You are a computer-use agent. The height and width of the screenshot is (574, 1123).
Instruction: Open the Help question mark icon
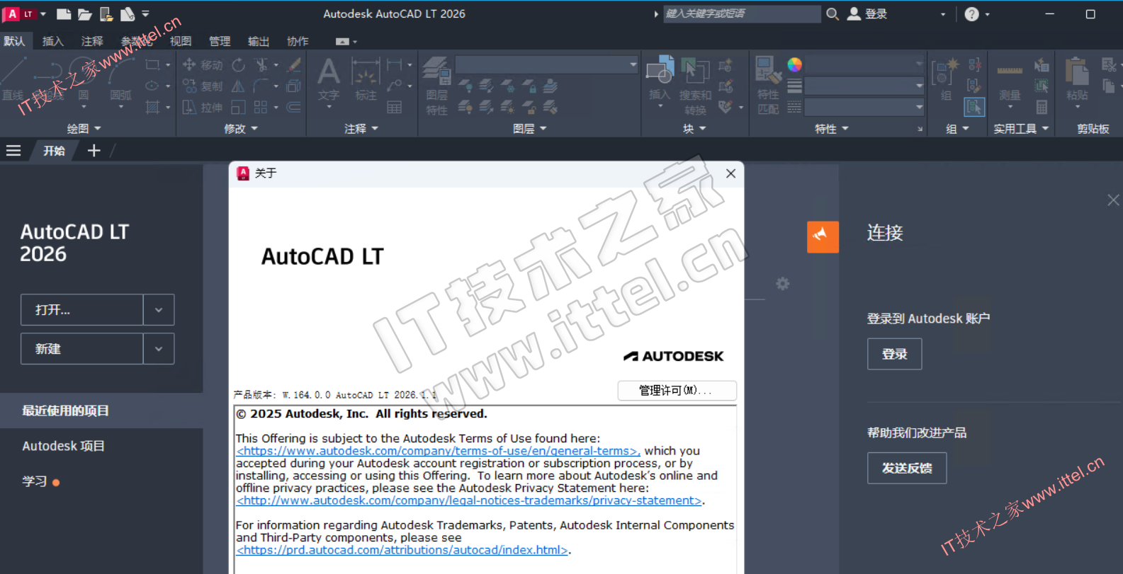click(x=972, y=14)
